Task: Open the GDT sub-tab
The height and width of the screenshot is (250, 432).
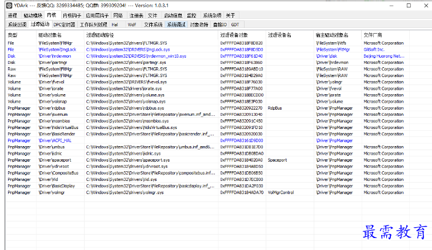Action: click(x=235, y=25)
